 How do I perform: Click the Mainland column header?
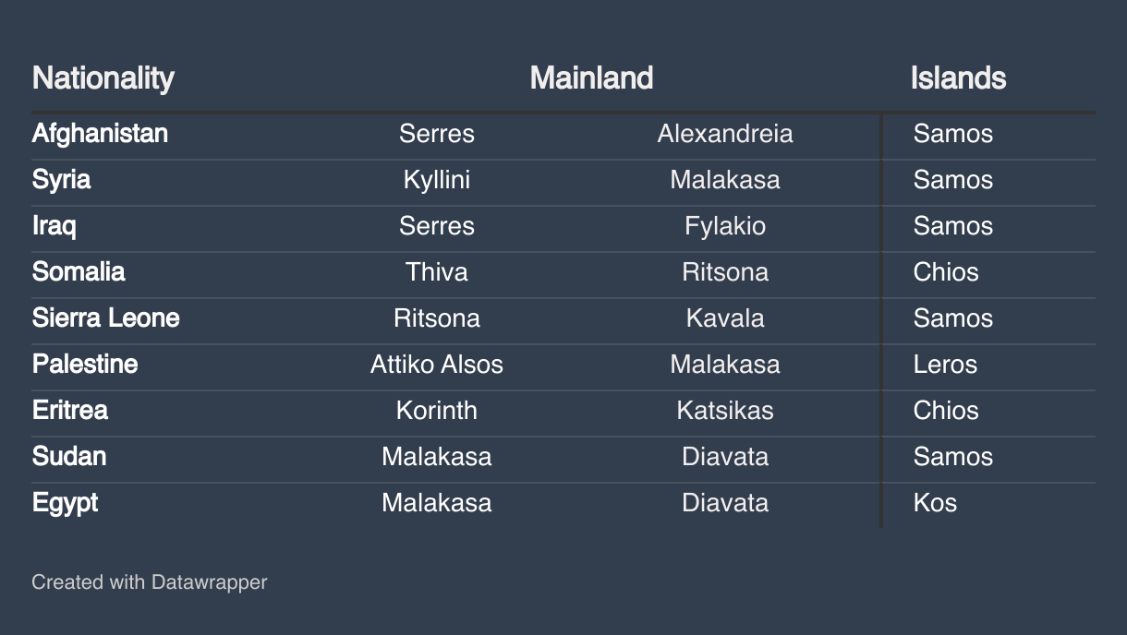pos(591,78)
